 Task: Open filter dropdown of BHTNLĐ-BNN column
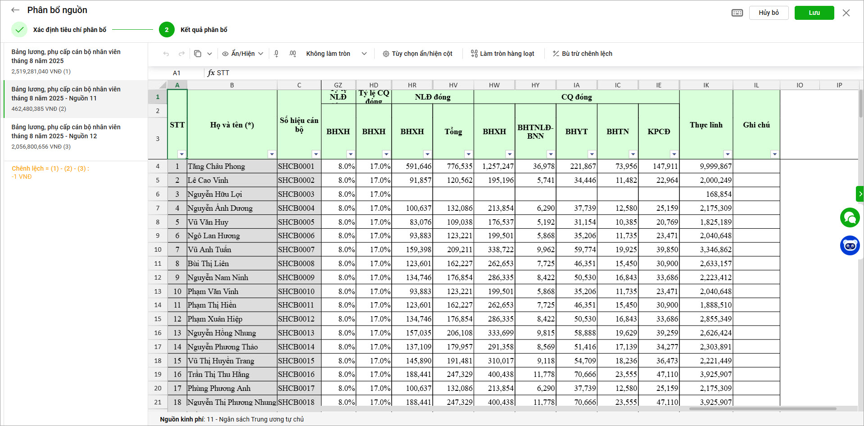click(x=550, y=154)
